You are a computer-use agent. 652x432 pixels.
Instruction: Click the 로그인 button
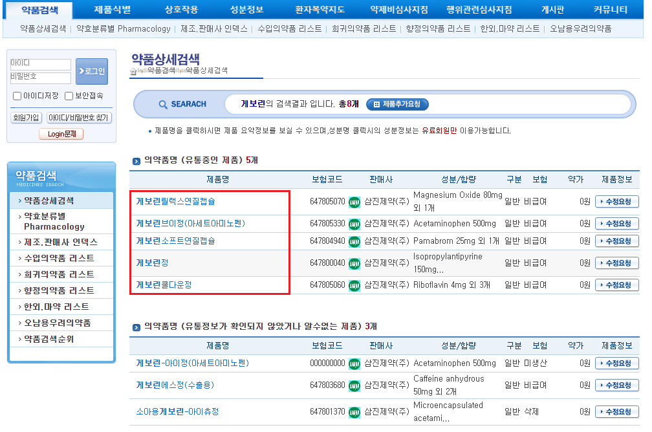[x=92, y=72]
